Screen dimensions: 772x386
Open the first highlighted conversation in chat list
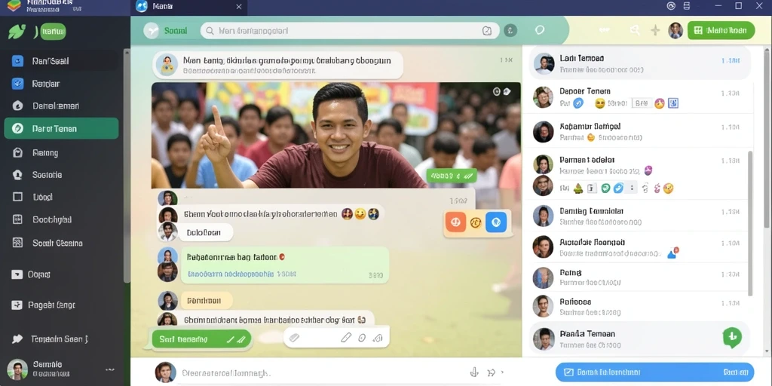click(x=640, y=63)
